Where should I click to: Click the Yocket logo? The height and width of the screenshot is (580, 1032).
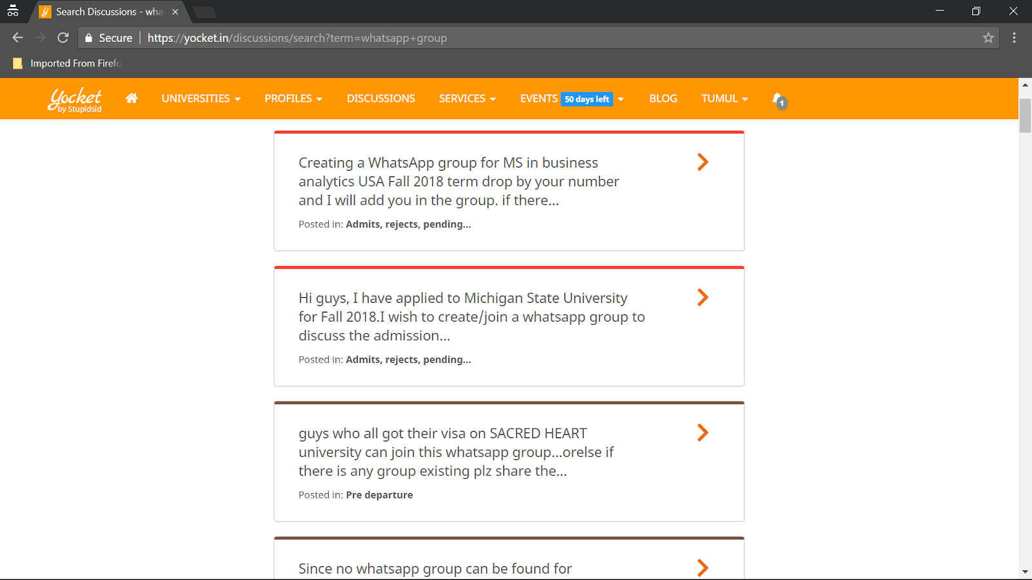[x=75, y=99]
